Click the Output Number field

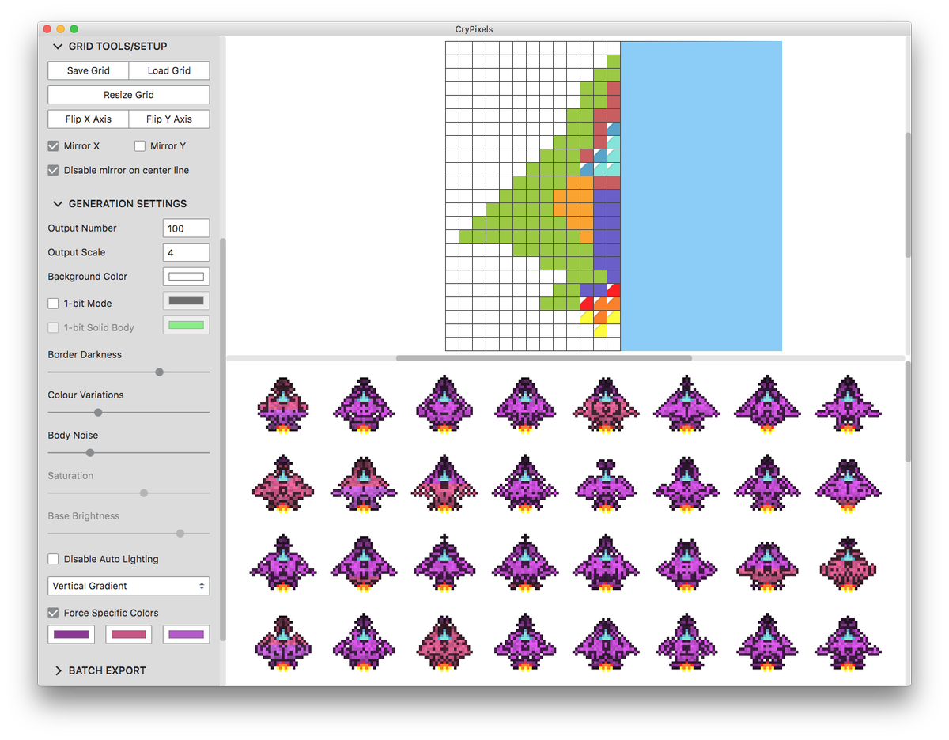point(187,228)
